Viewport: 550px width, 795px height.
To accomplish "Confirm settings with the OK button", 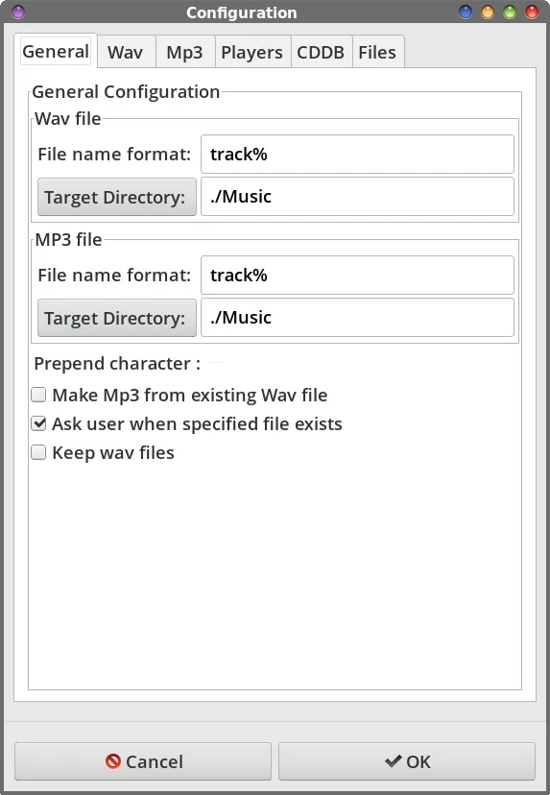I will [407, 761].
